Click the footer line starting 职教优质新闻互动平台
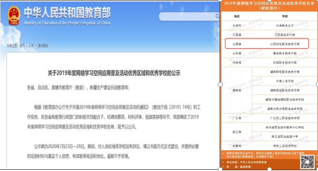This screenshot has width=318, height=171. 266,153
